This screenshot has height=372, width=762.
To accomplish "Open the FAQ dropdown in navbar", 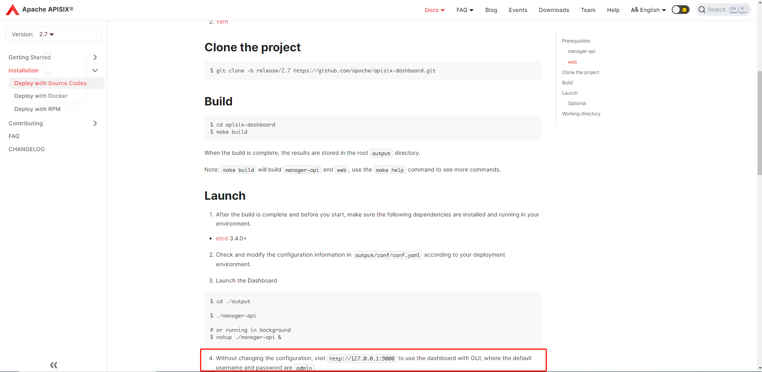I will [x=465, y=10].
